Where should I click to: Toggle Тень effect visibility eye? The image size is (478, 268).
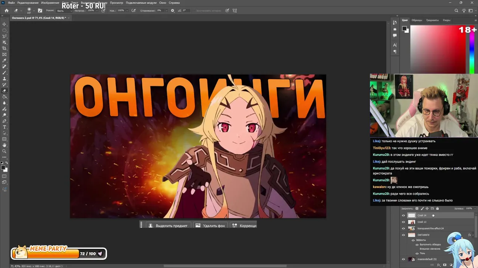(x=417, y=253)
